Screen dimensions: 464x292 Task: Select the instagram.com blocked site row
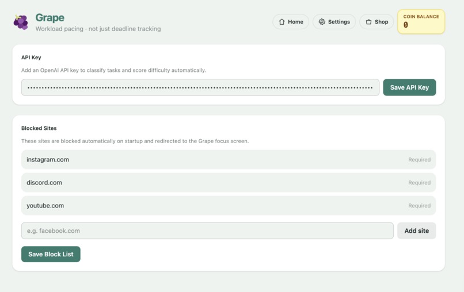229,160
